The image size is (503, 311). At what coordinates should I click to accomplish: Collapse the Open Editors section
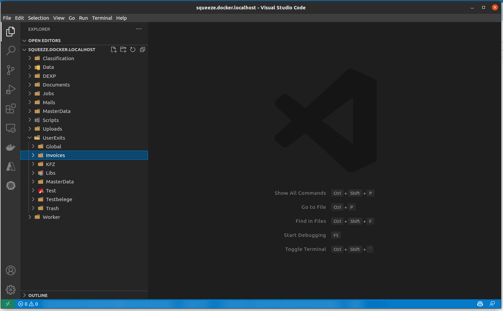(x=84, y=40)
